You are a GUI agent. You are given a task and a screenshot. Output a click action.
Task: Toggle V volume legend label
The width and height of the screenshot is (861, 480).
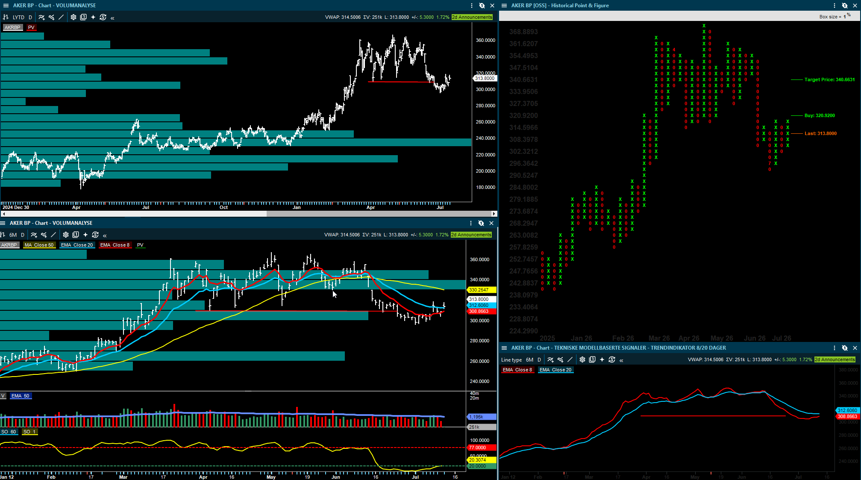coord(3,396)
